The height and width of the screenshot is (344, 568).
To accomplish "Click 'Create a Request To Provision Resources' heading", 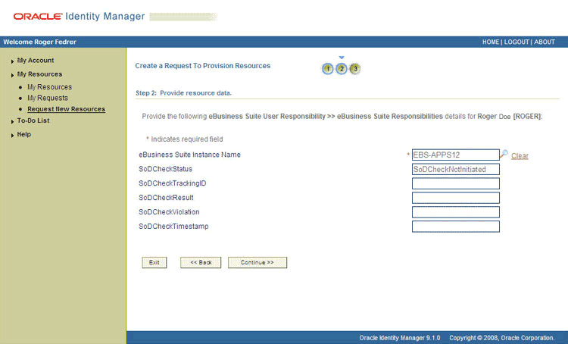I will click(203, 66).
